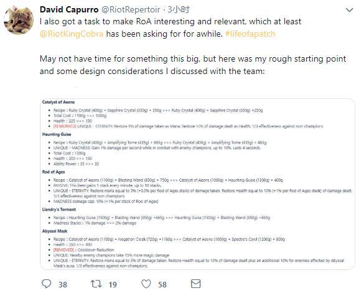Open the @RiotRepertoir handle link

[131, 9]
